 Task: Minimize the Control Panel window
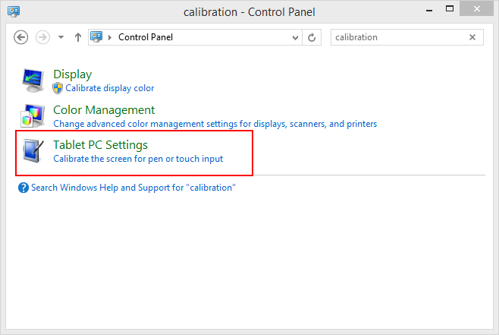[x=429, y=11]
